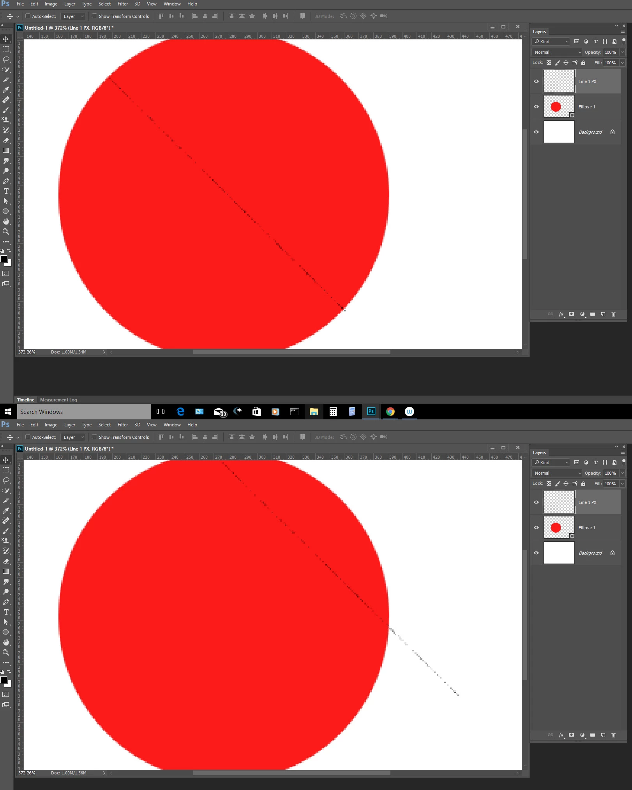Check Show Transform Controls in lower window
Viewport: 632px width, 790px height.
click(x=94, y=437)
